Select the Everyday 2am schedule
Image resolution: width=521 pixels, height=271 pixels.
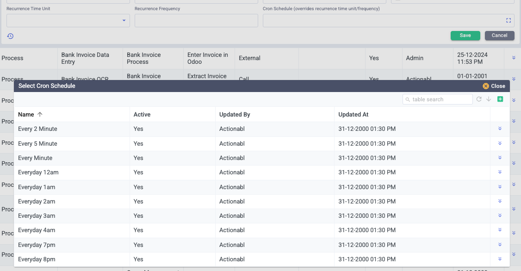[x=37, y=201]
